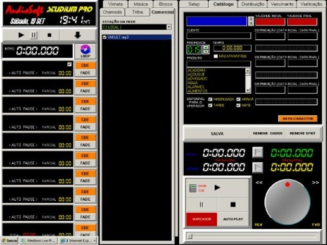Stop the preview player
Screen dimensions: 327x245
[233, 204]
